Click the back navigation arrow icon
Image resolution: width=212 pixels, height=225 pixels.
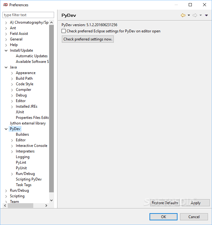(183, 15)
